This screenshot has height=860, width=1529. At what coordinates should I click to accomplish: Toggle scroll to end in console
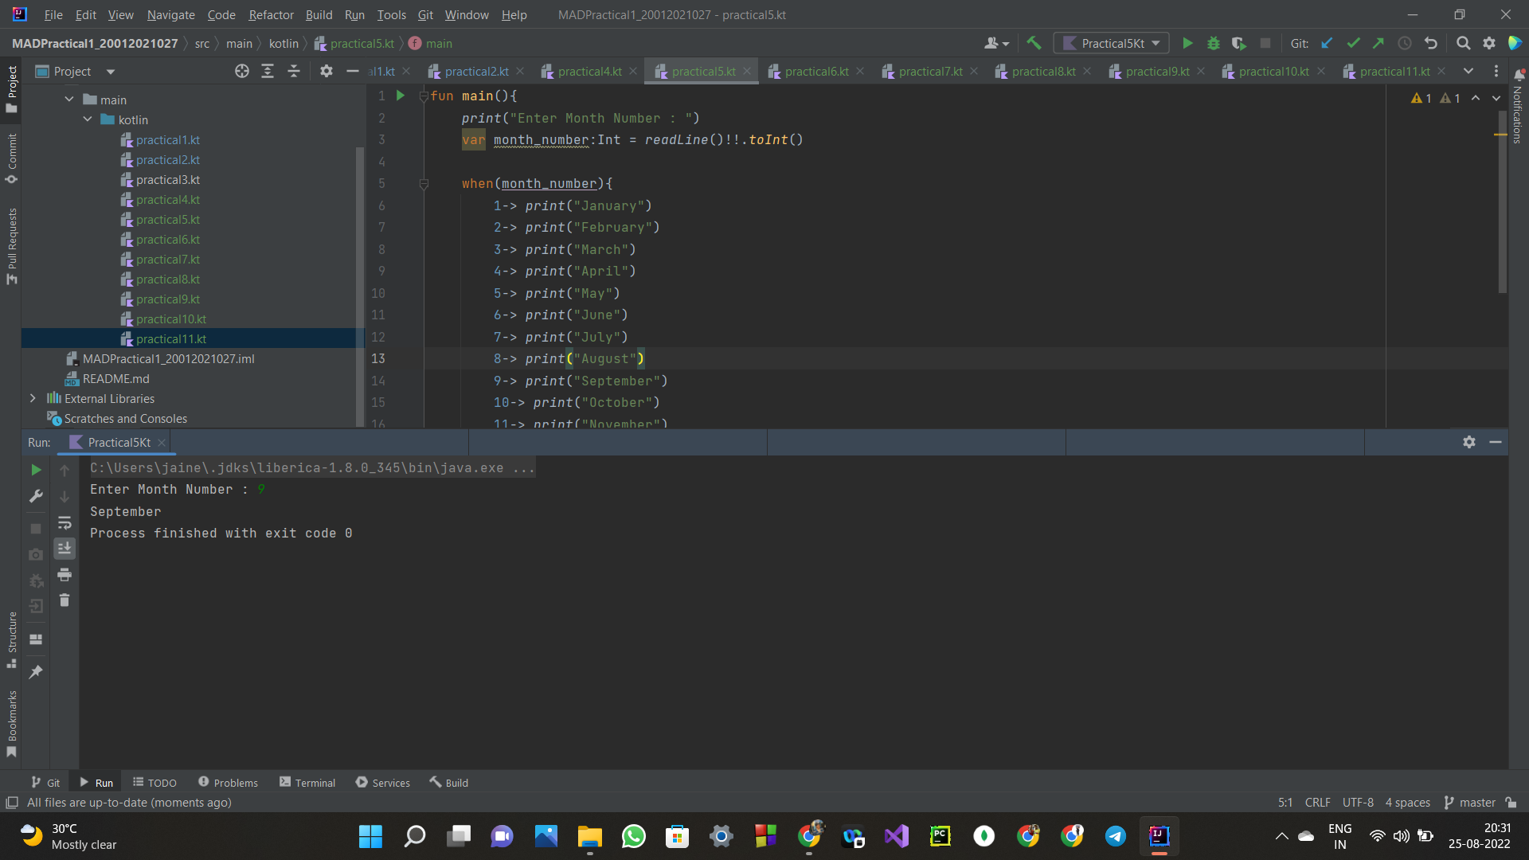[65, 548]
